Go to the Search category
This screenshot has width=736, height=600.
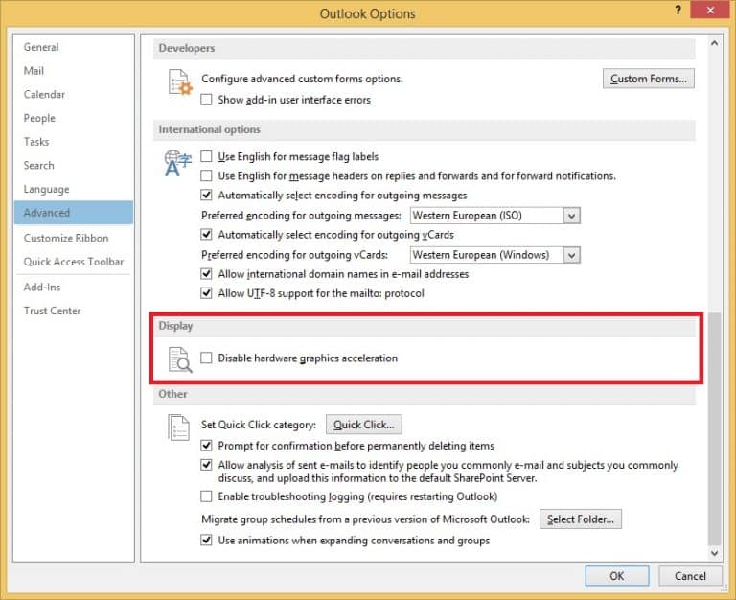[x=74, y=165]
